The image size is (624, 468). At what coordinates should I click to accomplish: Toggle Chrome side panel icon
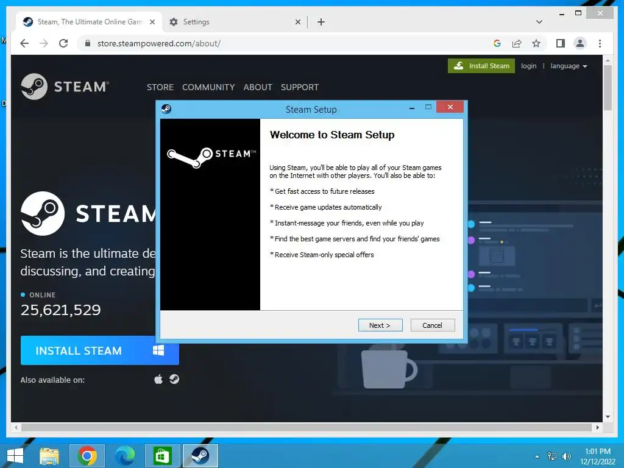(561, 43)
